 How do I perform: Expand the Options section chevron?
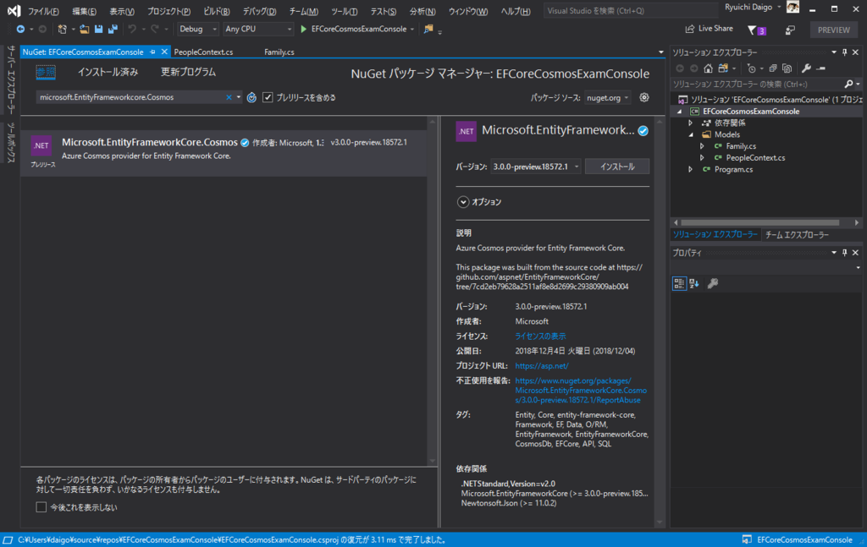point(463,202)
